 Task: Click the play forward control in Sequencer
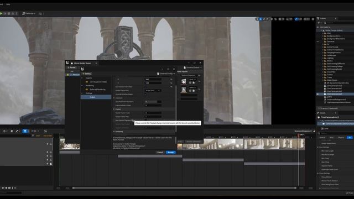point(3,188)
